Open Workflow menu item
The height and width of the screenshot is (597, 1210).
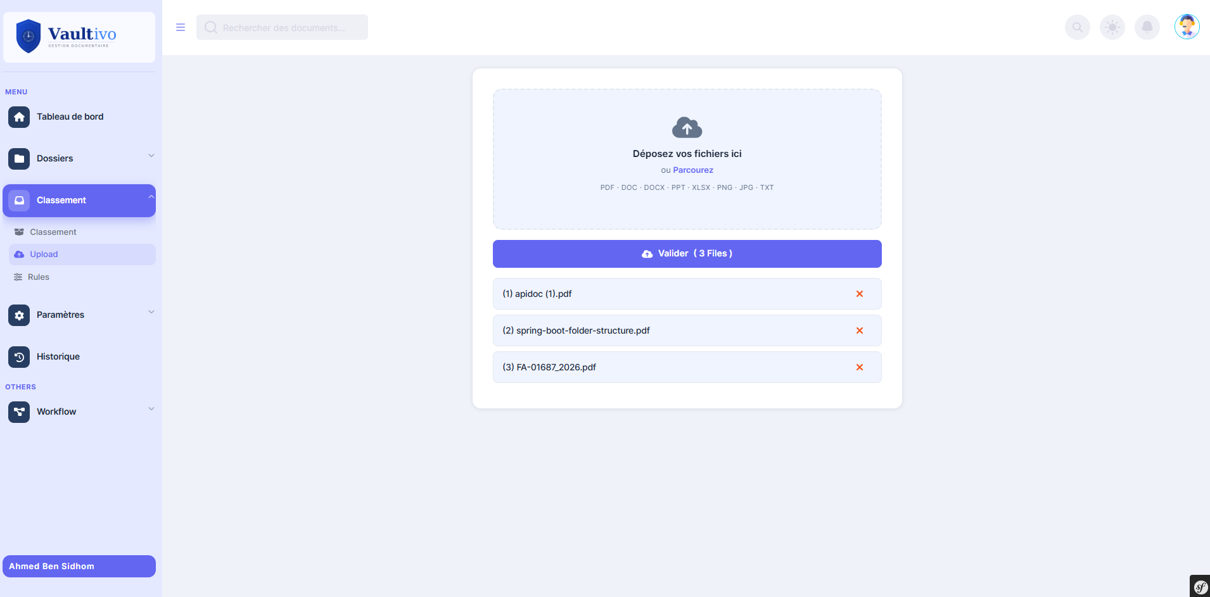click(x=79, y=412)
